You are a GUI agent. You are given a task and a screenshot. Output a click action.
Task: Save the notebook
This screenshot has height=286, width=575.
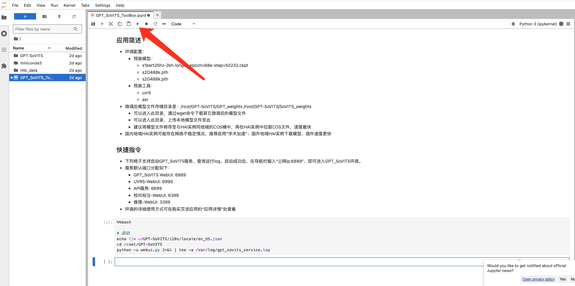[94, 24]
